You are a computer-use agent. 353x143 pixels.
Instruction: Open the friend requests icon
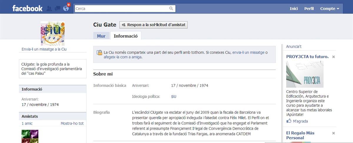point(49,8)
